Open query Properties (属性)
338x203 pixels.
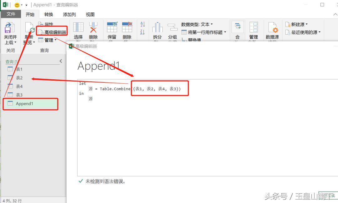pos(46,24)
